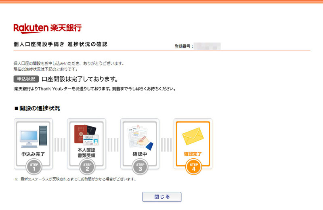Image resolution: width=323 pixels, height=210 pixels.
Task: Select the 確認中 step label
Action: coord(140,154)
